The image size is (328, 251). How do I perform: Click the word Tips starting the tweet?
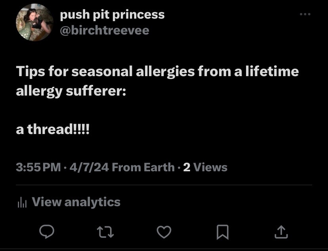31,72
